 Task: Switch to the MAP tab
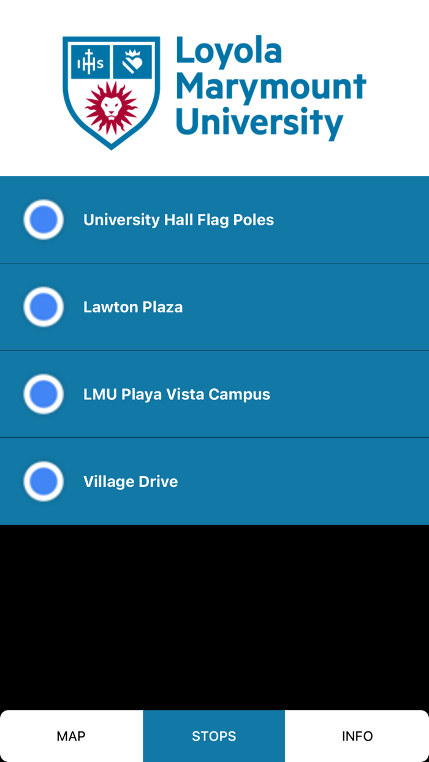tap(71, 735)
